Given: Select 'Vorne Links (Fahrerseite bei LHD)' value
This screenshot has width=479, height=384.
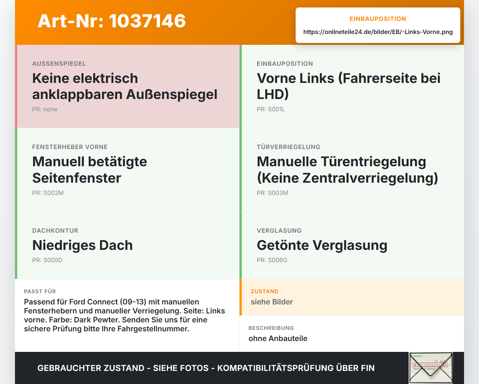Looking at the screenshot, I should (x=348, y=86).
